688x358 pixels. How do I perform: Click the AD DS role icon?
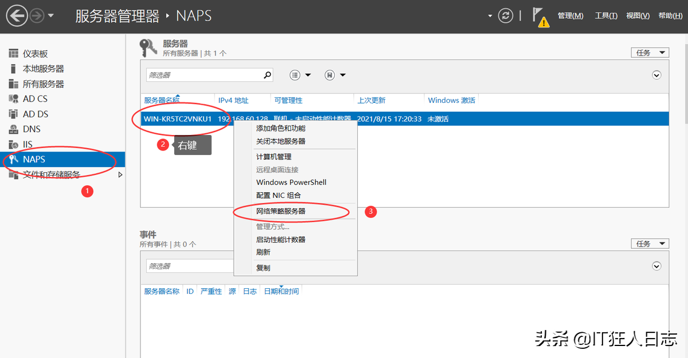pos(13,114)
